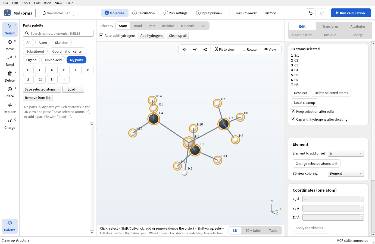Screen dimensions: 375x244
Task: Open the Rotate view control
Action: point(249,49)
